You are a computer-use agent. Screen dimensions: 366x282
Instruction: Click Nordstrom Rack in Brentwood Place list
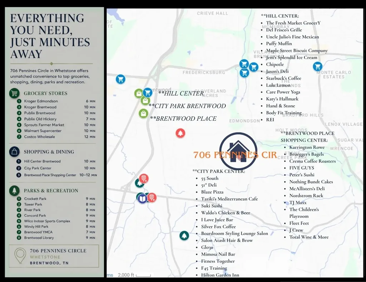tap(306, 196)
